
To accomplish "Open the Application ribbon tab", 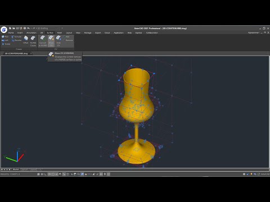I will coord(119,33).
